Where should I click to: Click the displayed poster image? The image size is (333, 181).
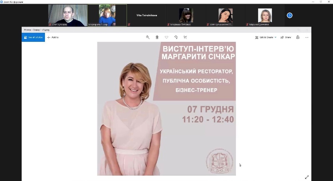coord(166,109)
